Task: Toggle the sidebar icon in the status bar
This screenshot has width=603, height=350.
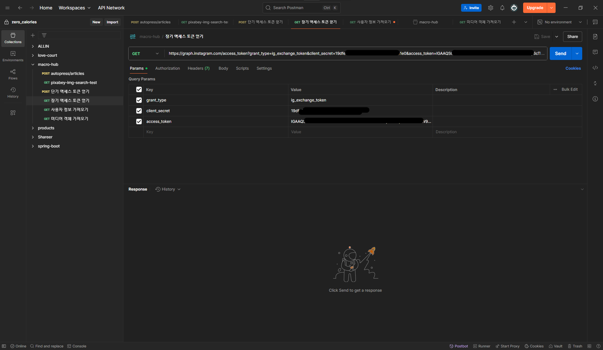Action: click(x=4, y=346)
